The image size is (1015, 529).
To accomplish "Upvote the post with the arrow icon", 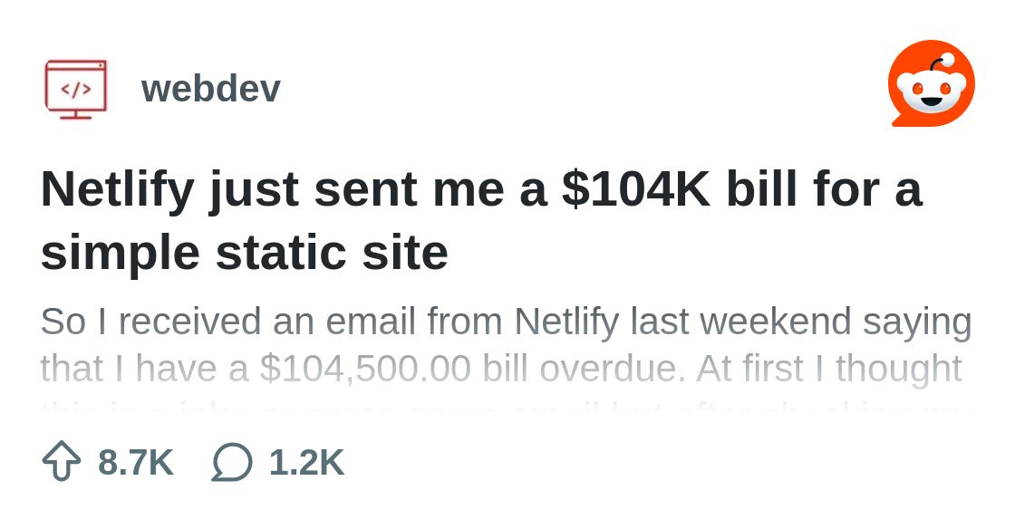I will point(62,461).
